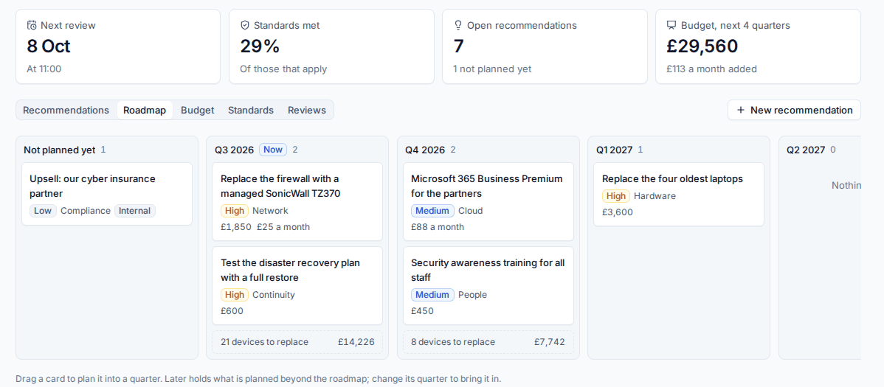884x387 pixels.
Task: Click the High badge on disaster recovery card
Action: click(x=235, y=295)
